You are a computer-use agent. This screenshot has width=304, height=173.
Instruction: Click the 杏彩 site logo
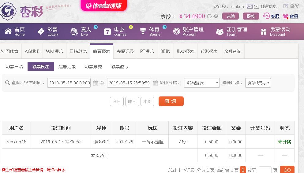(22, 11)
